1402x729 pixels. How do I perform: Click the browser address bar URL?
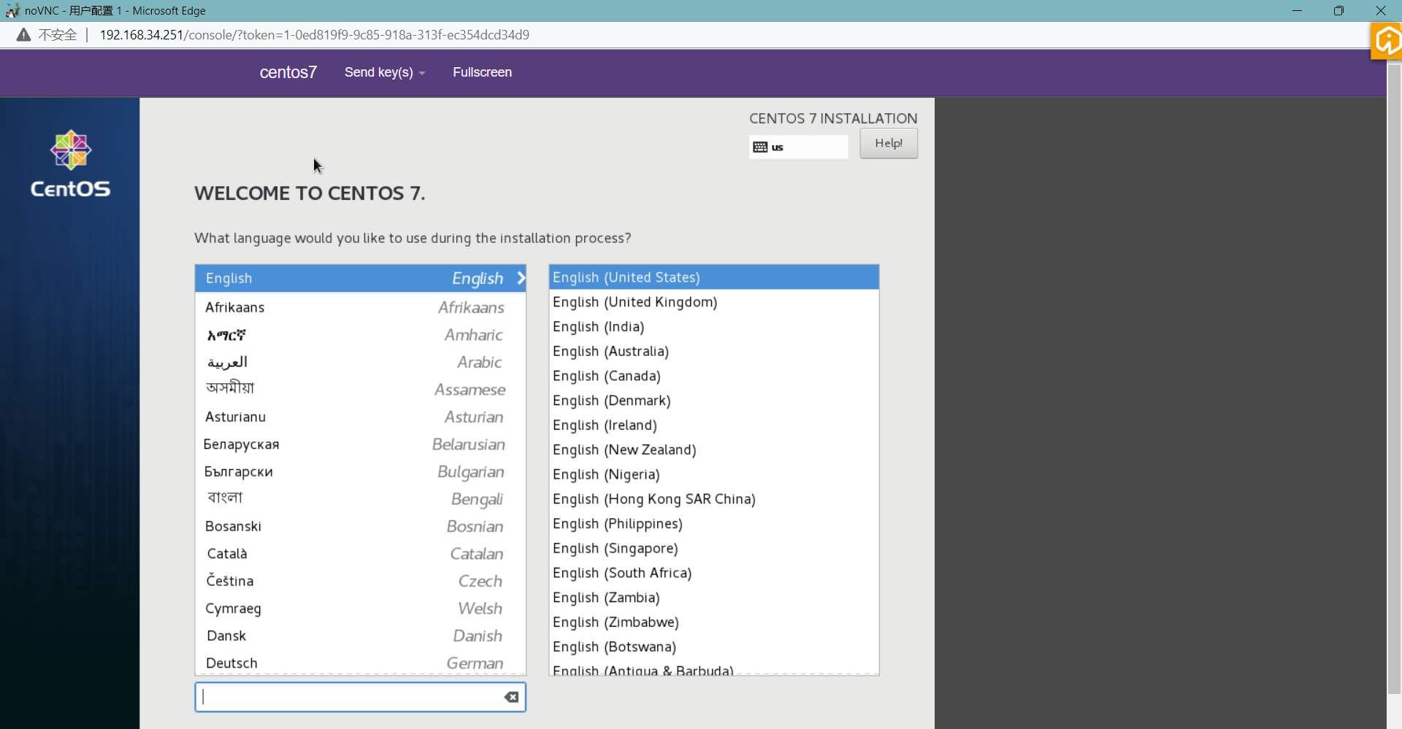pos(314,35)
